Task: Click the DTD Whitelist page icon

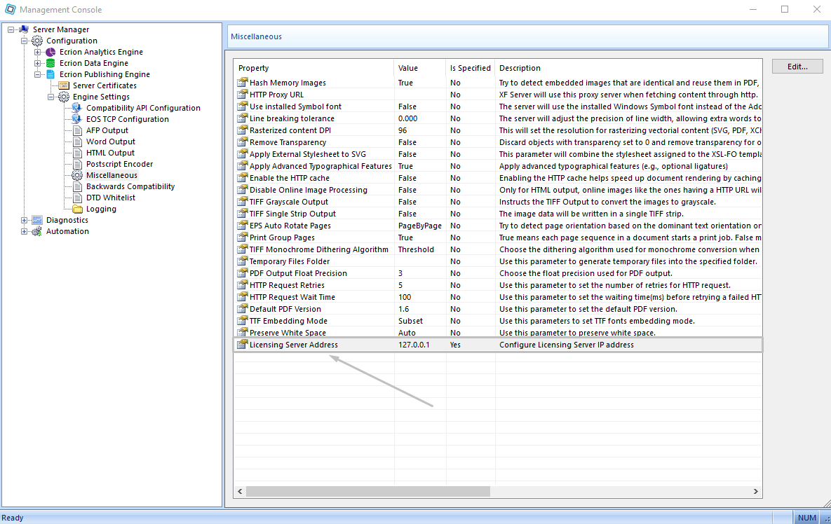Action: (77, 198)
